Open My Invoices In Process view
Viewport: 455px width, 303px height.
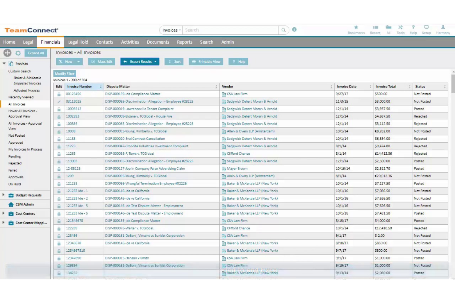click(x=26, y=150)
